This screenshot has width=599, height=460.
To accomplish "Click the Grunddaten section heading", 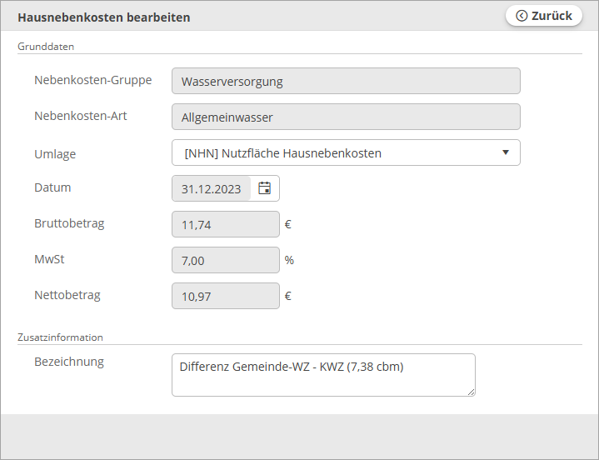I will [46, 47].
